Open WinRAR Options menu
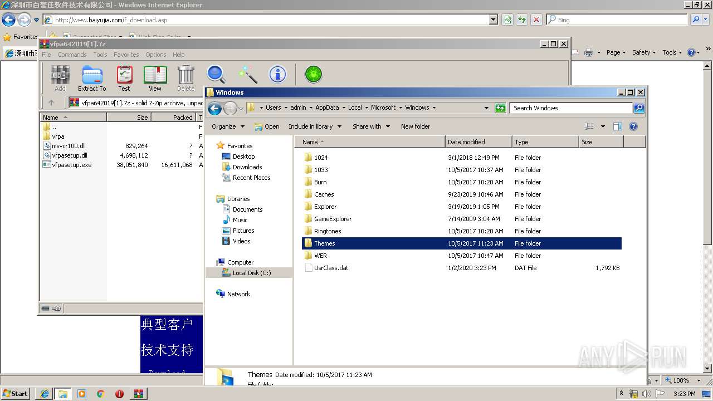Image resolution: width=713 pixels, height=401 pixels. 156,55
